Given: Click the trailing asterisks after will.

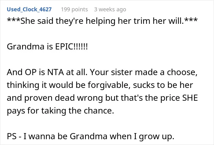Looking at the screenshot, I should pyautogui.click(x=191, y=20).
